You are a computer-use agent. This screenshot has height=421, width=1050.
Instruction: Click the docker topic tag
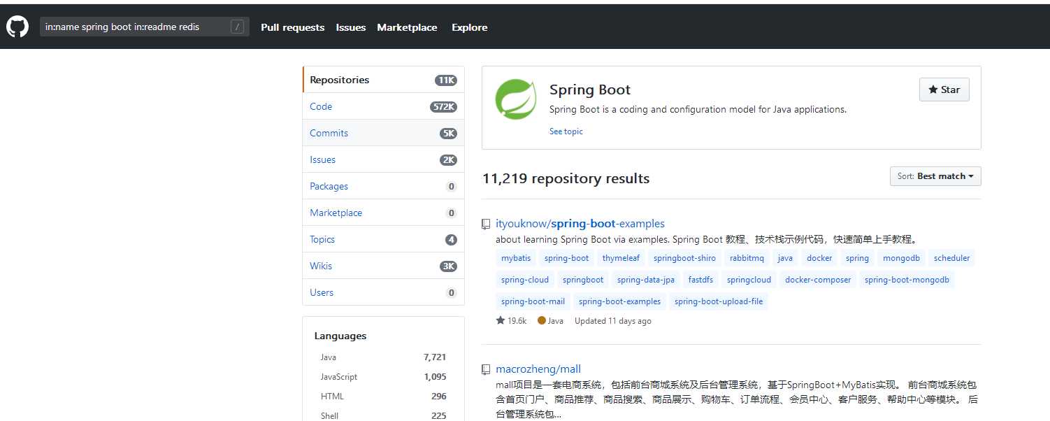(819, 258)
